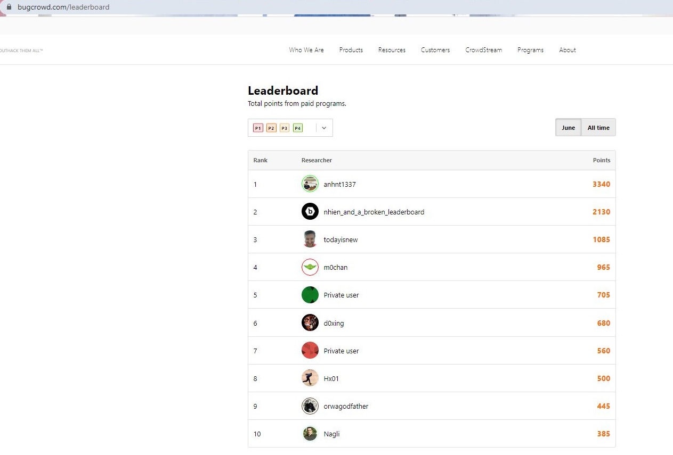
Task: Click anhnt1337's avatar icon
Action: coord(310,184)
